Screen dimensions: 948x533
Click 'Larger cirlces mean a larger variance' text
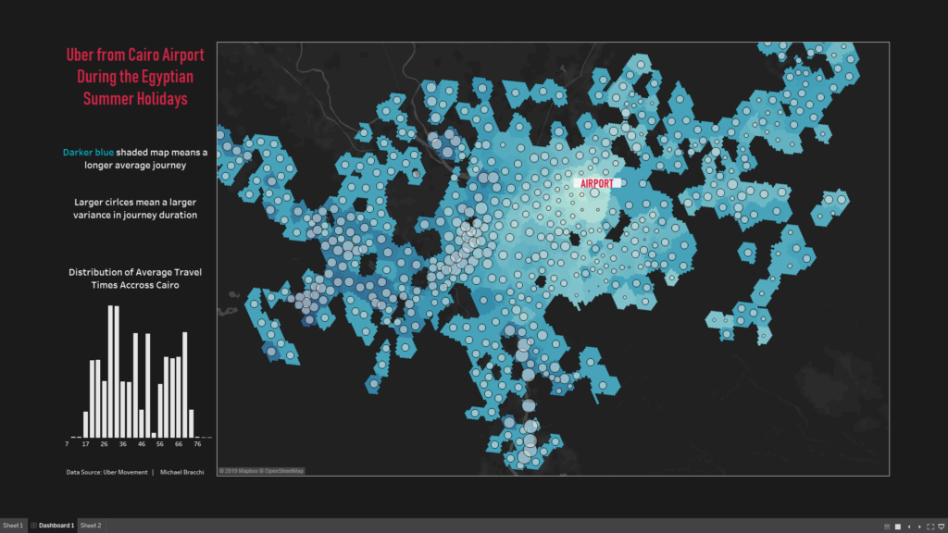tap(135, 208)
